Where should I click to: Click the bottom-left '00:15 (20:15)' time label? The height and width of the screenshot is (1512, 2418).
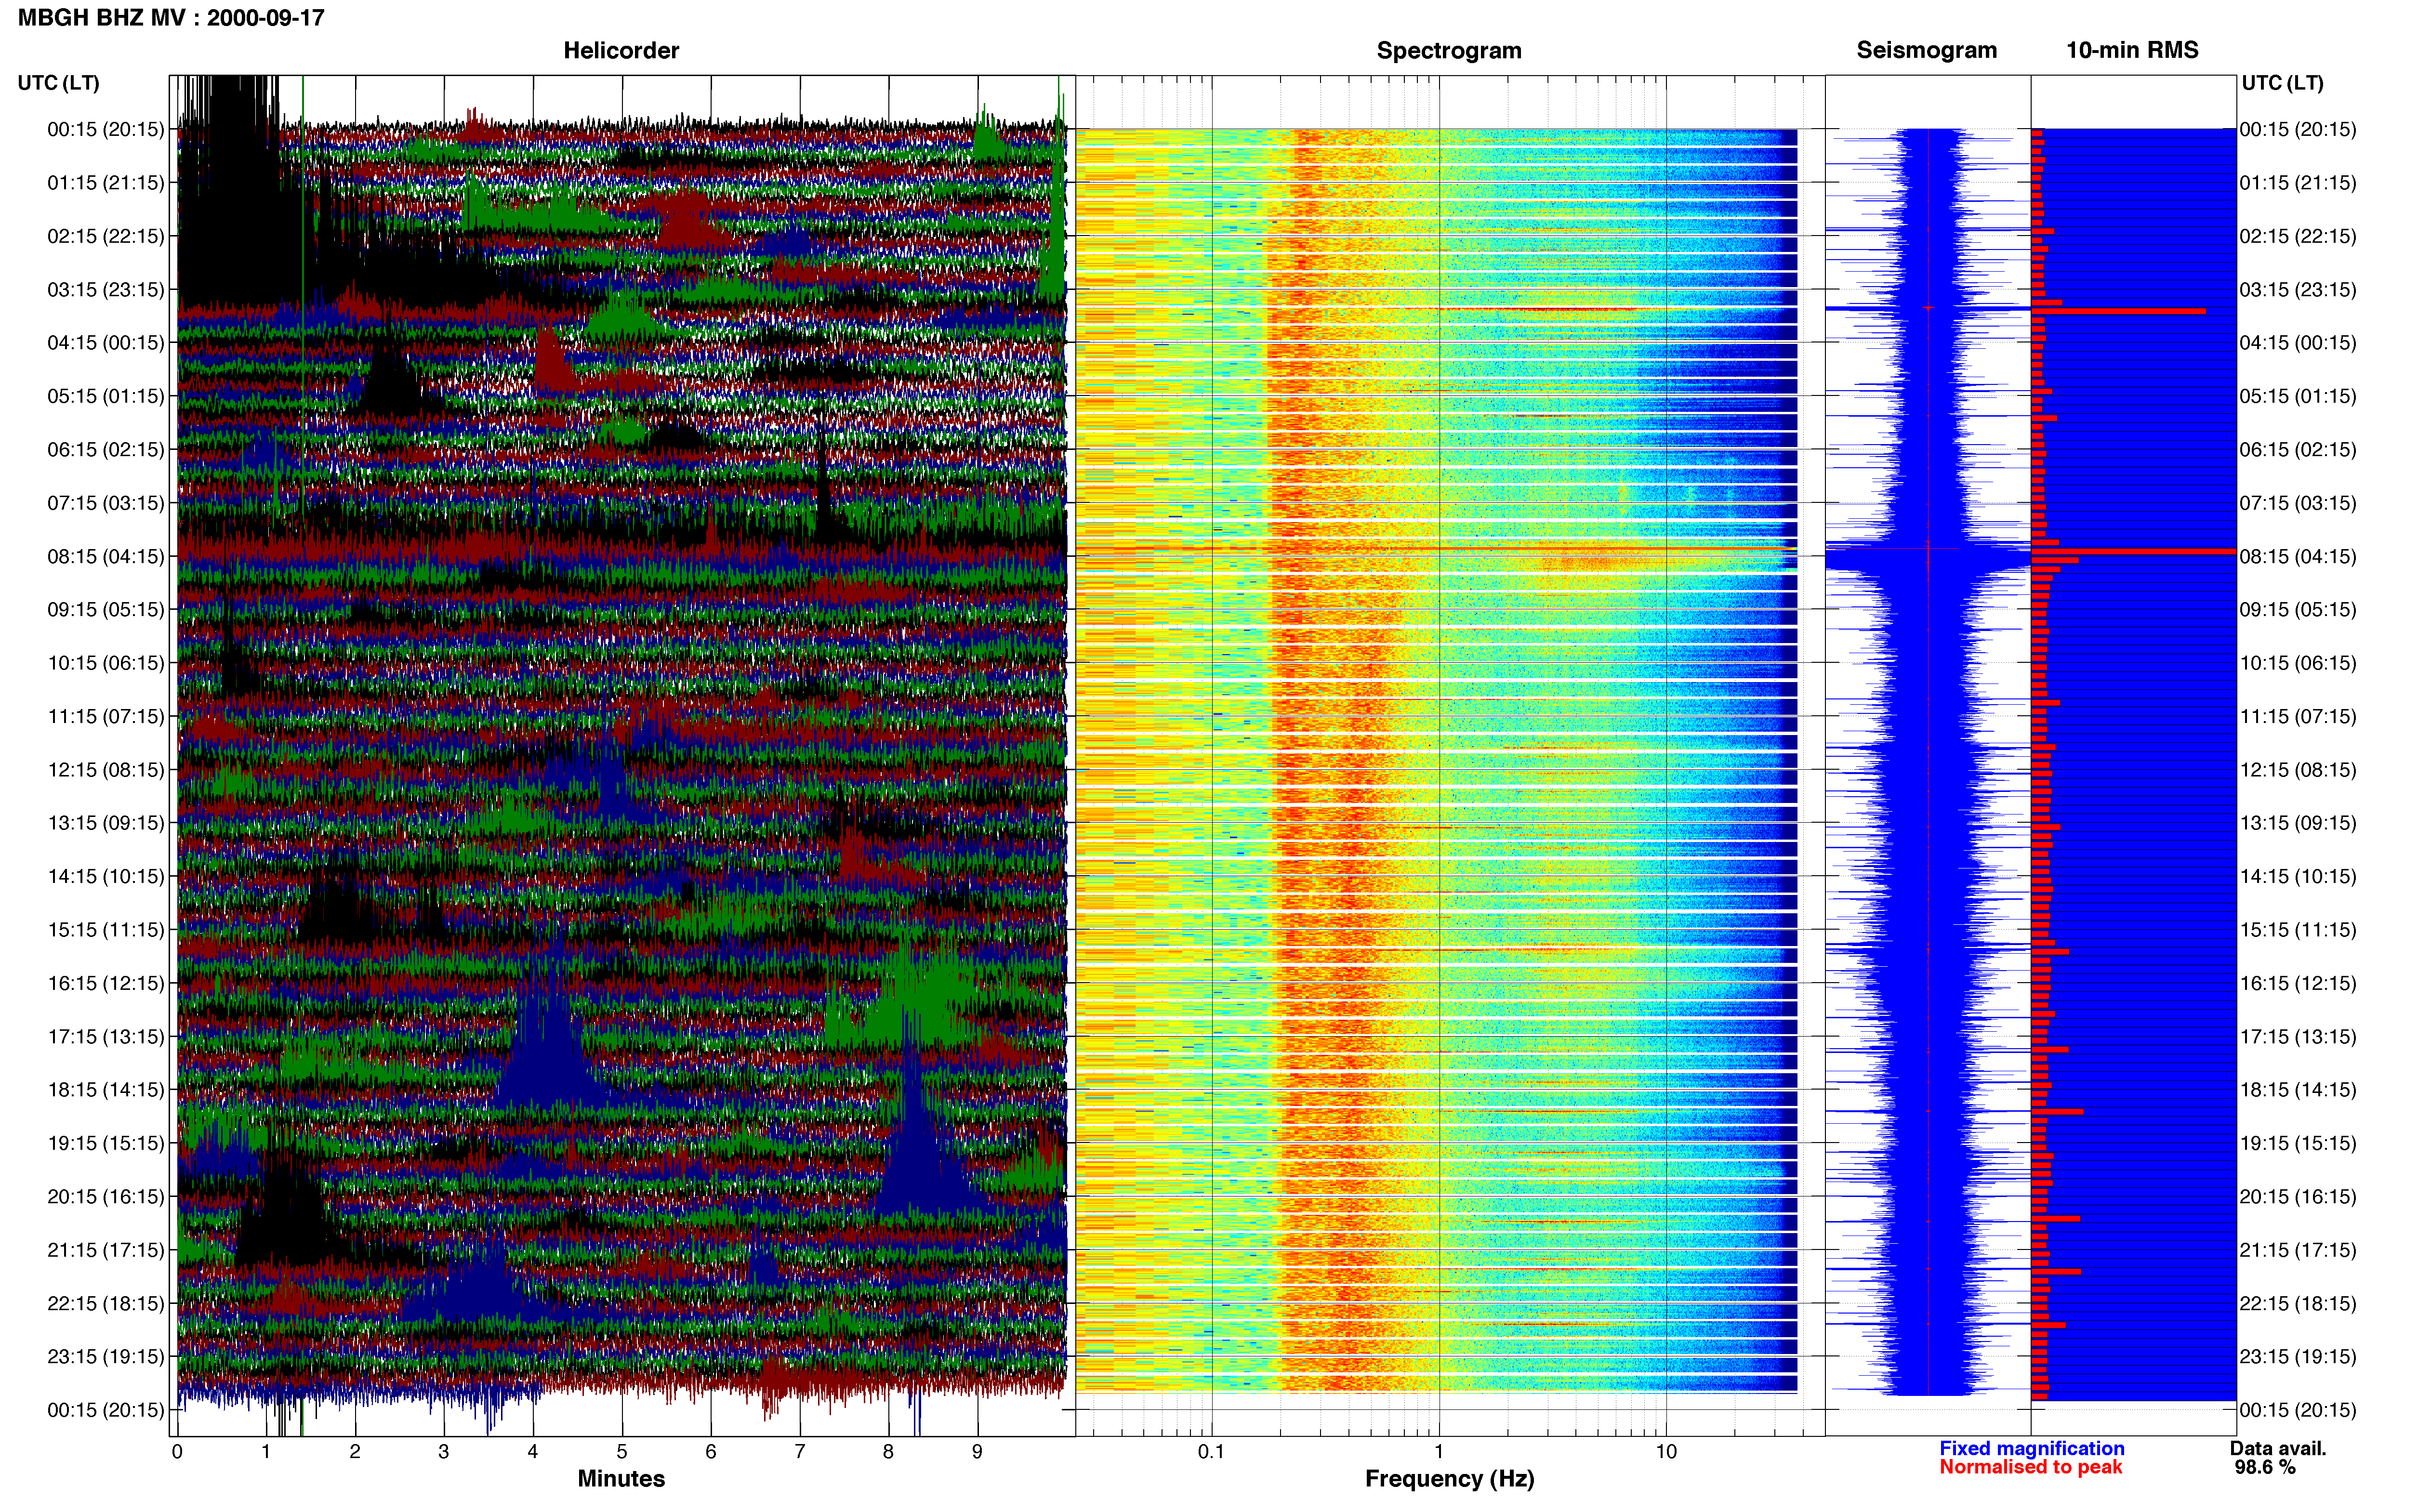tap(106, 1410)
